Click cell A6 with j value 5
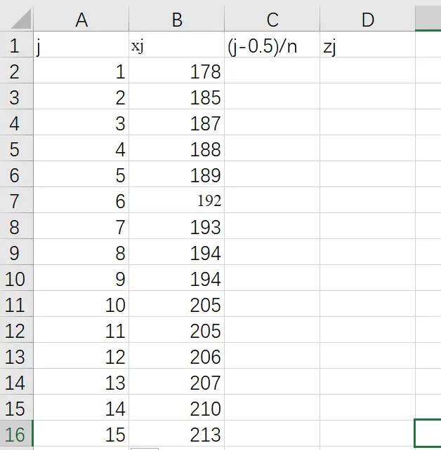 [x=81, y=174]
